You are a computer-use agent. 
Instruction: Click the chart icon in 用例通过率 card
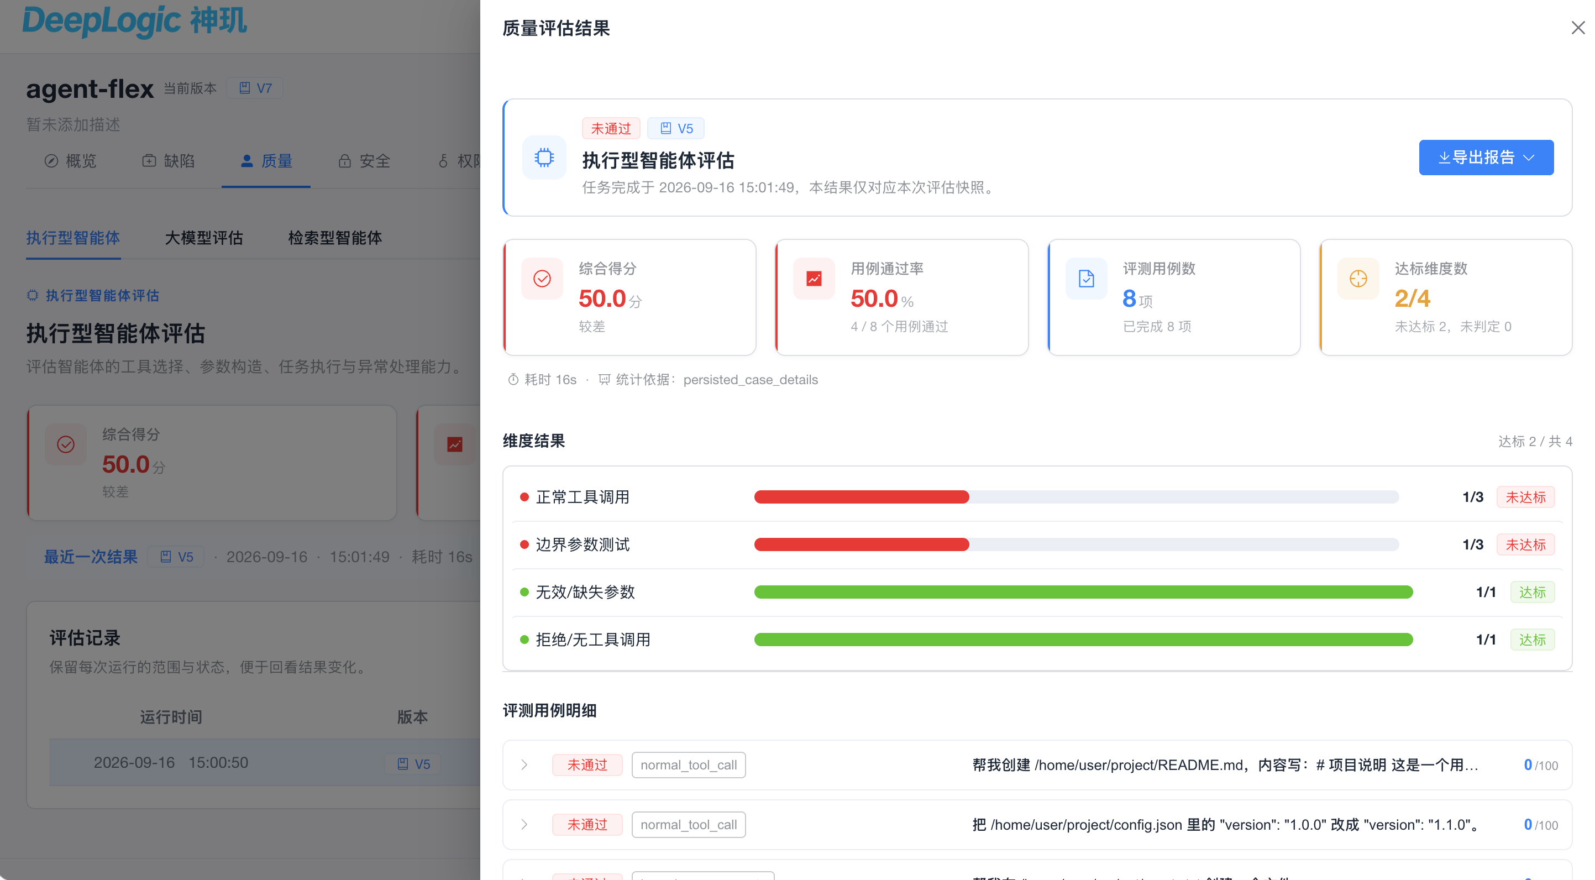(x=814, y=279)
